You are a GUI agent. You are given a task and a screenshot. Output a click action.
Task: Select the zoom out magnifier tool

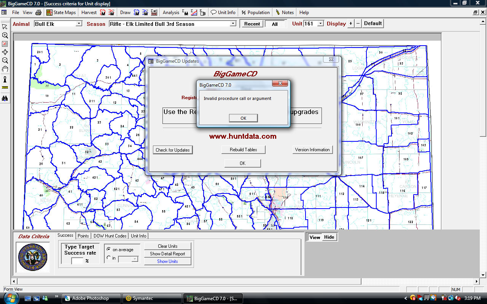[x=5, y=60]
